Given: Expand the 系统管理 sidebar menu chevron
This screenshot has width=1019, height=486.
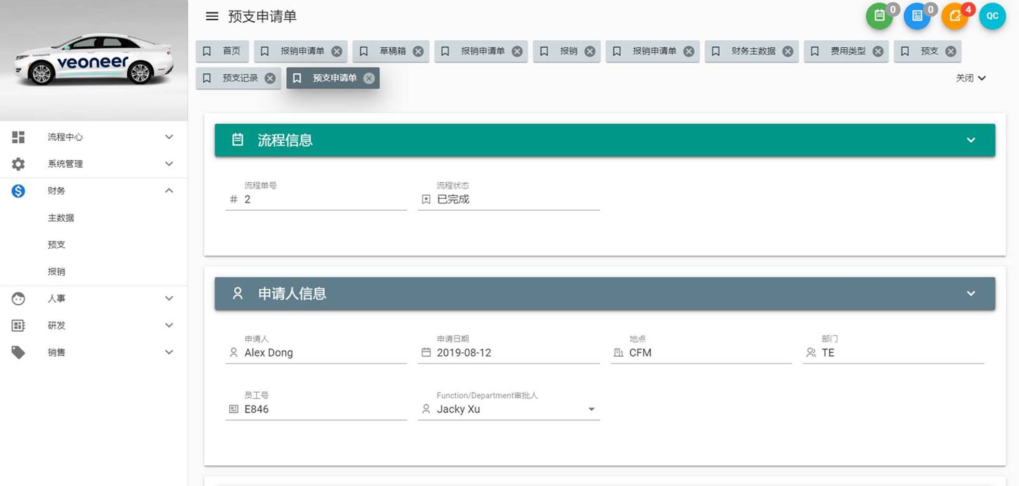Looking at the screenshot, I should point(169,164).
